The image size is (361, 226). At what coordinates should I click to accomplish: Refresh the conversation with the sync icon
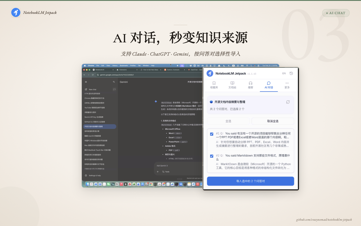click(x=288, y=102)
